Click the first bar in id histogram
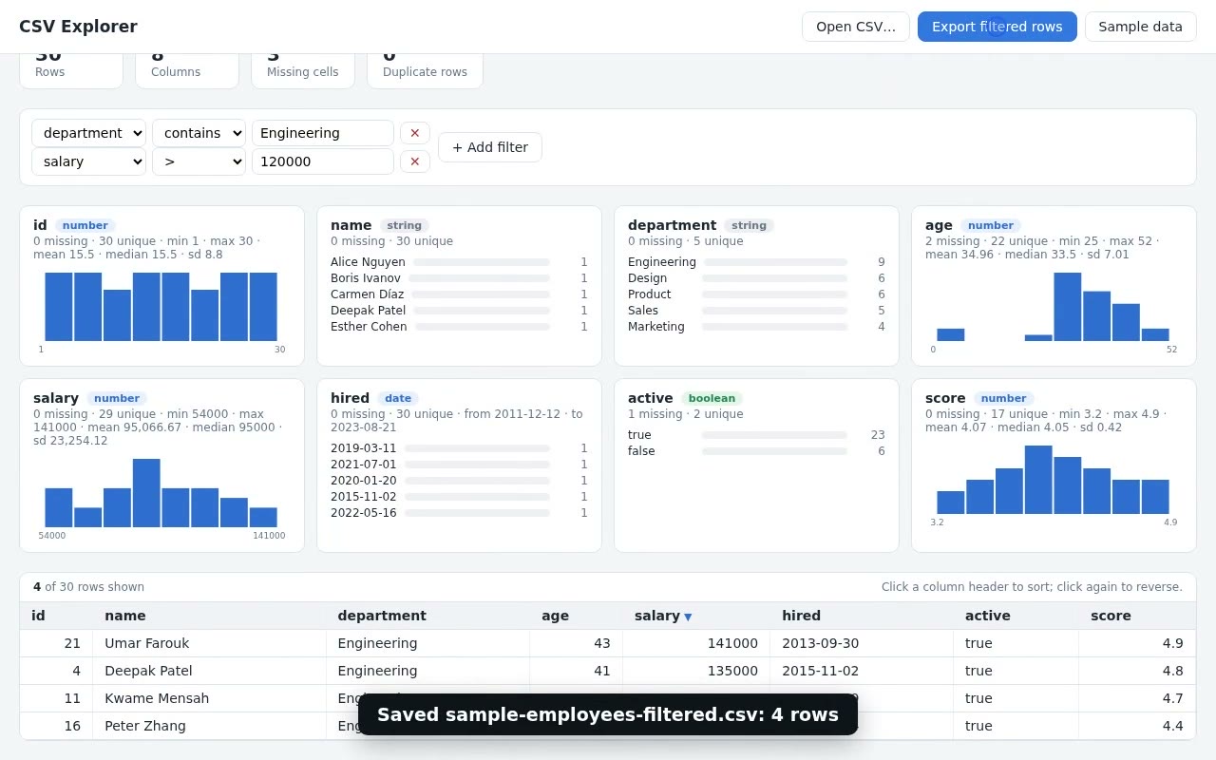The height and width of the screenshot is (760, 1216). 59,307
